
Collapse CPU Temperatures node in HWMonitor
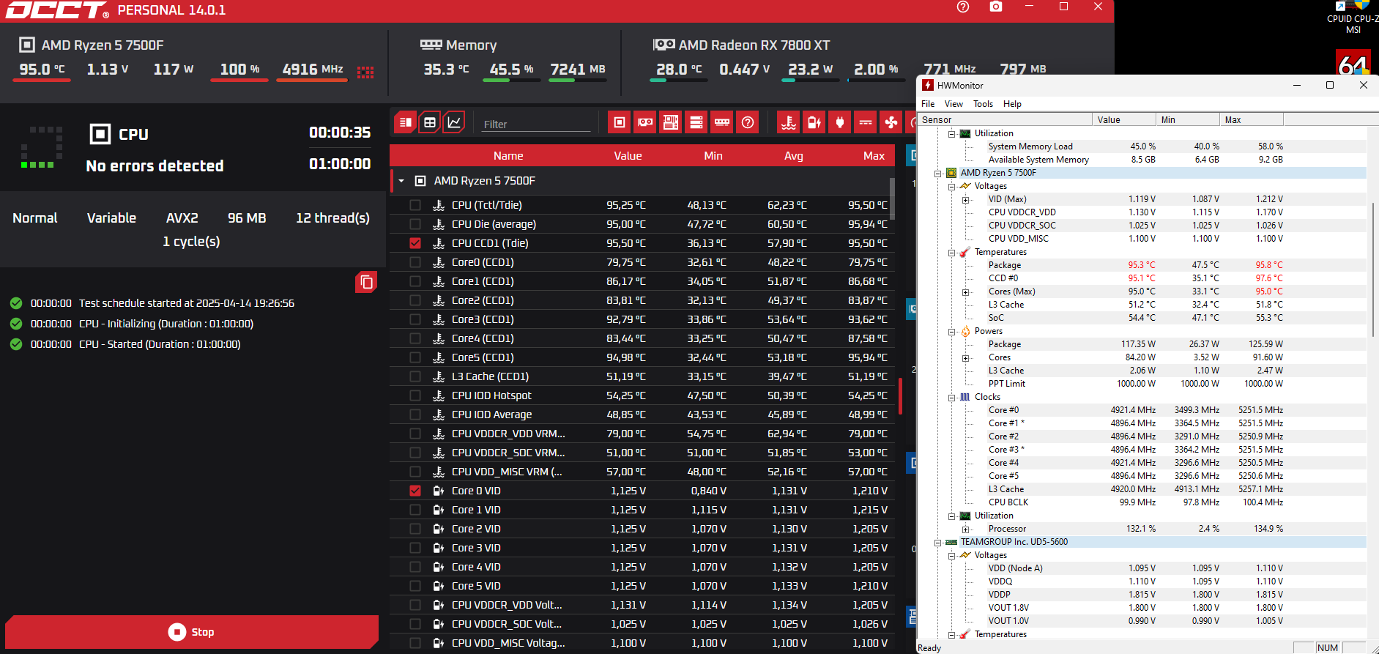(951, 253)
